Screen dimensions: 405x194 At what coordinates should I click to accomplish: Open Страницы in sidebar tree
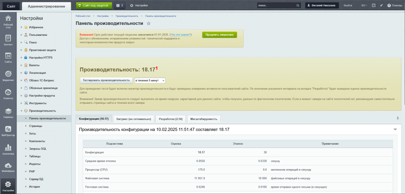[x=36, y=126]
